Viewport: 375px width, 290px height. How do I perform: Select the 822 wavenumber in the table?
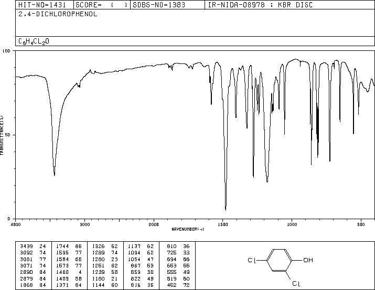136,278
